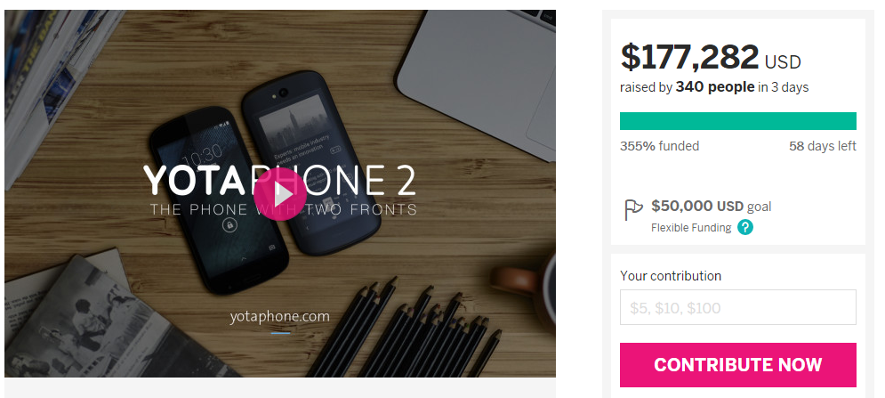
Task: Play the YotaPhone 2 campaign video
Action: pos(280,194)
